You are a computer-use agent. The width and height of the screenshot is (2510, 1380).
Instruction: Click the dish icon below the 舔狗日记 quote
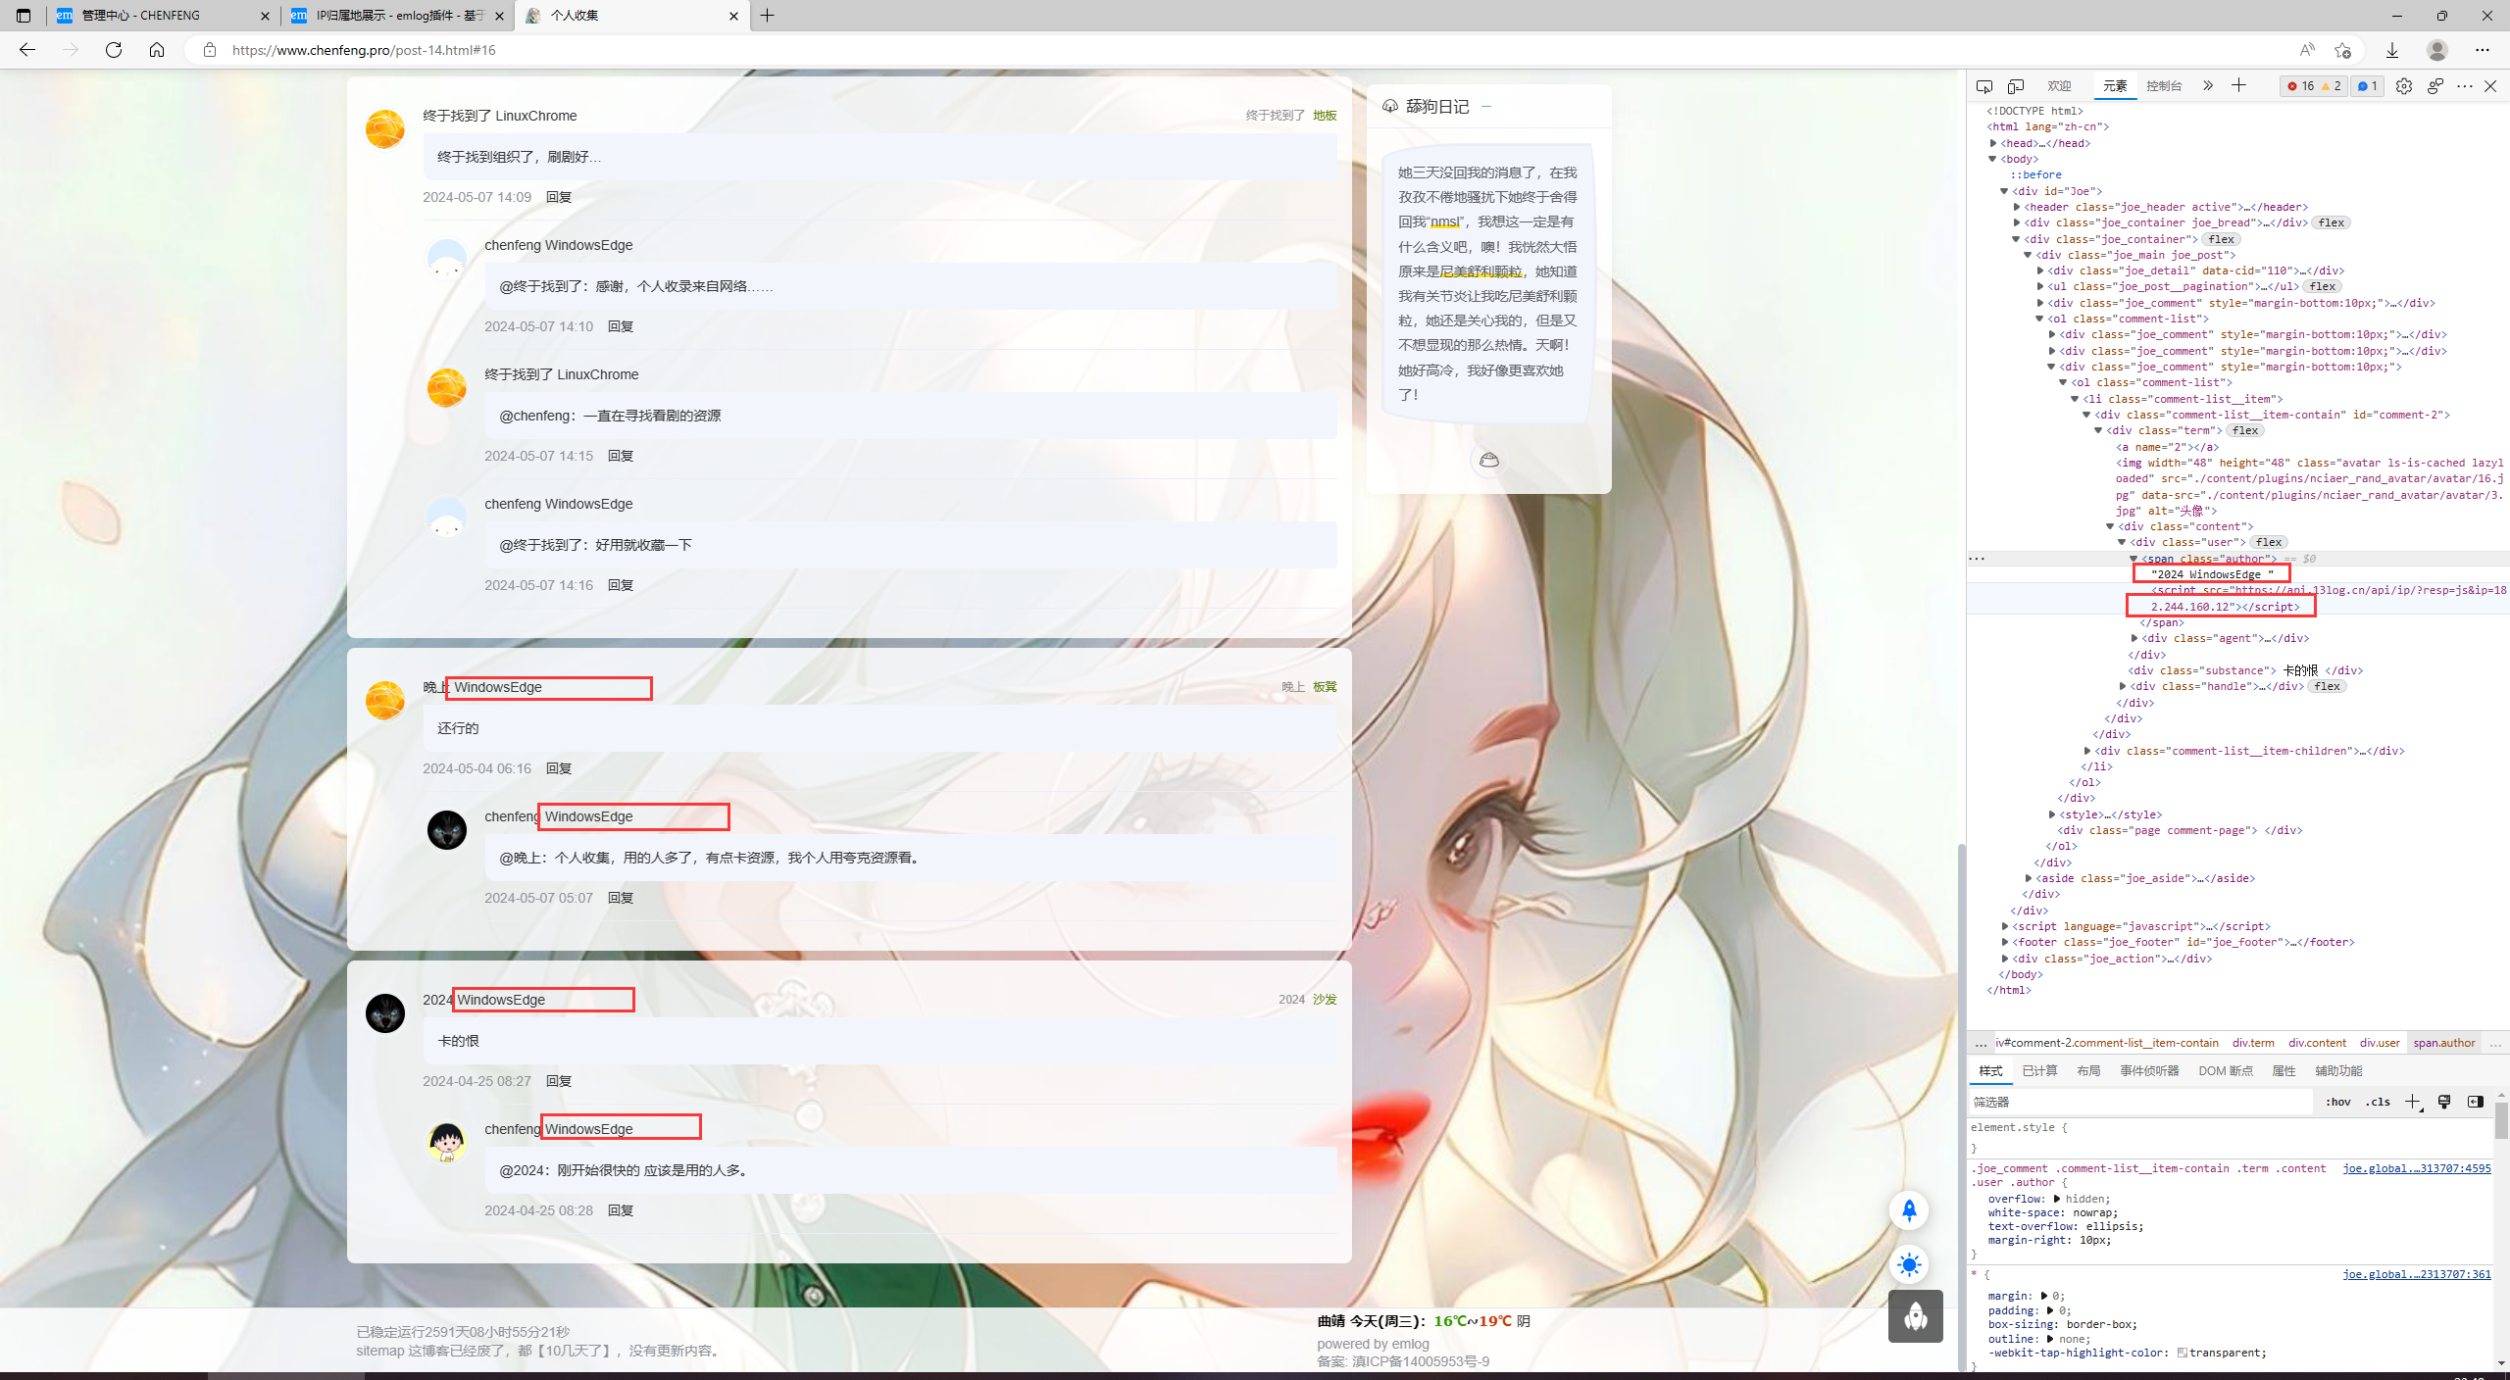(x=1489, y=460)
